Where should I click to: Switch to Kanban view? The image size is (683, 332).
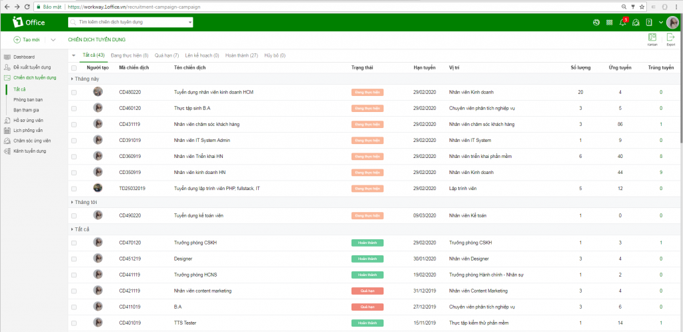pos(652,39)
